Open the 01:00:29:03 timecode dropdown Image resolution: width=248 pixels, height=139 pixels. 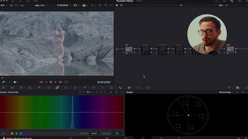(64, 5)
